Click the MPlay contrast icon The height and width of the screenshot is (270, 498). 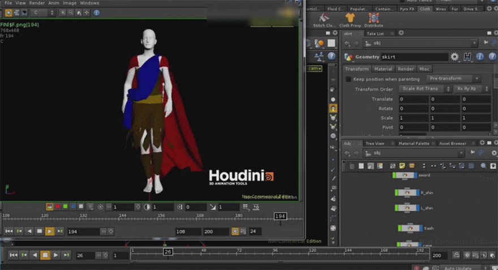pyautogui.click(x=147, y=207)
